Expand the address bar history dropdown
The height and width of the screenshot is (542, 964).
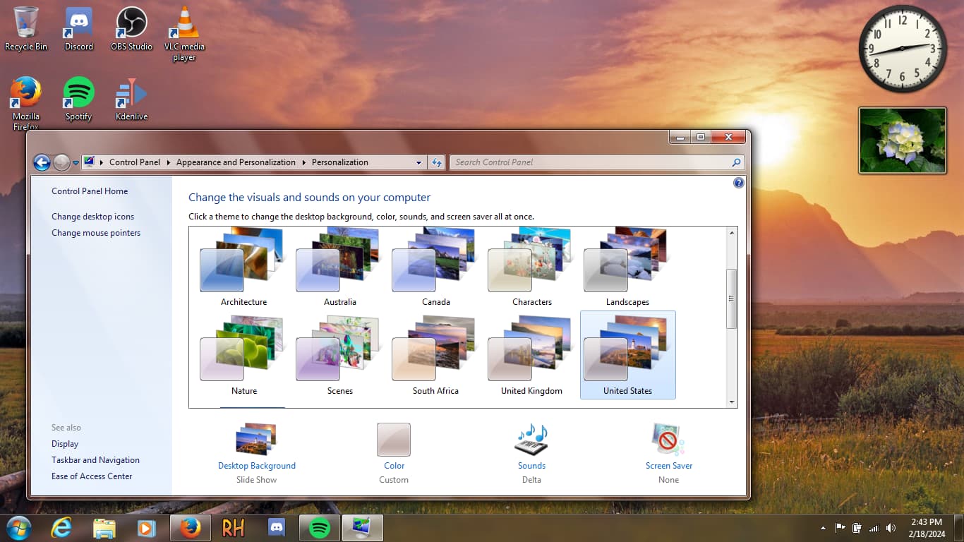[418, 162]
